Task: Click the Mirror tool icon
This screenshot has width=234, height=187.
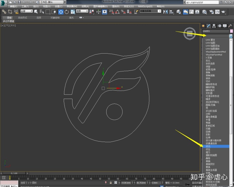Action: coord(165,12)
